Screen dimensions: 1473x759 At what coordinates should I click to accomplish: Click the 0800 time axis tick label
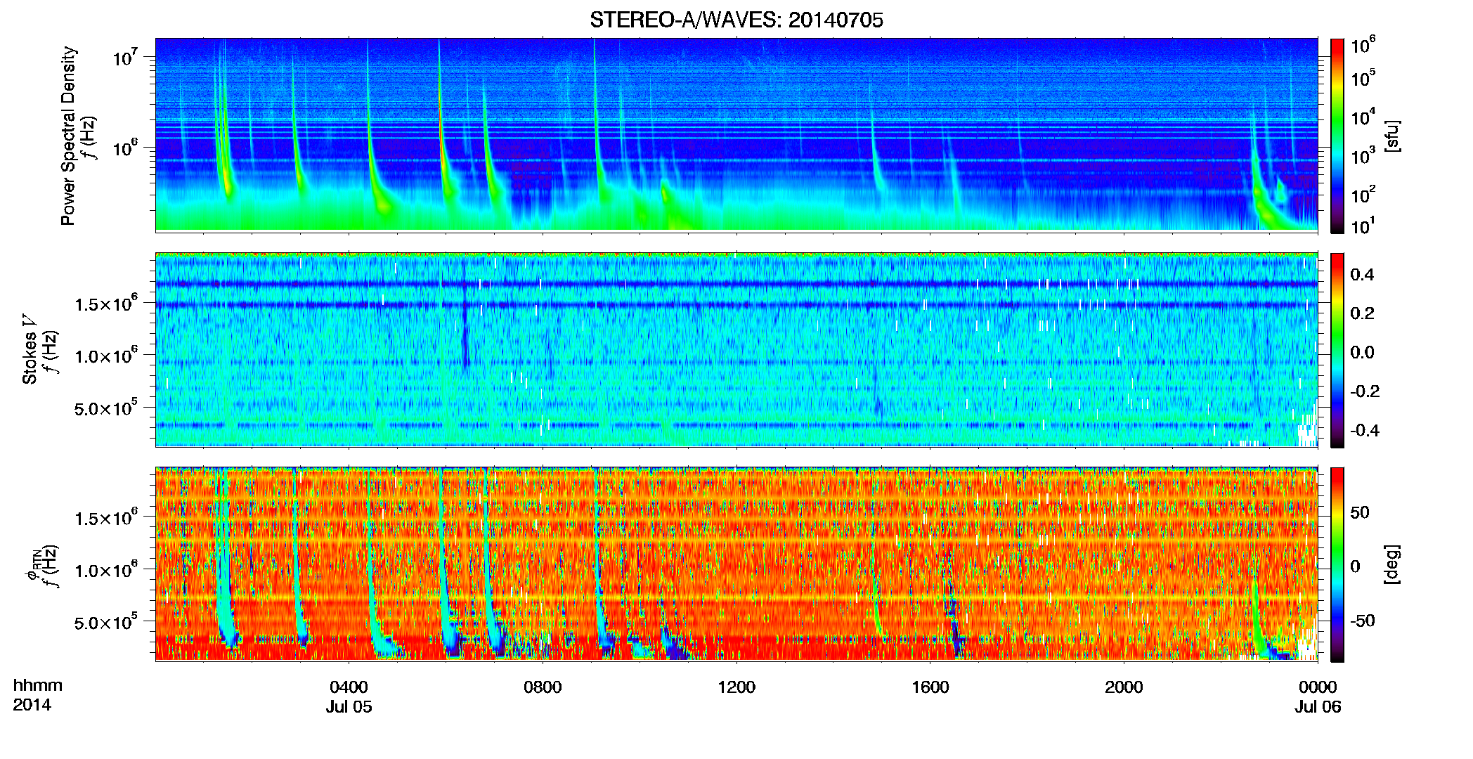[x=543, y=687]
